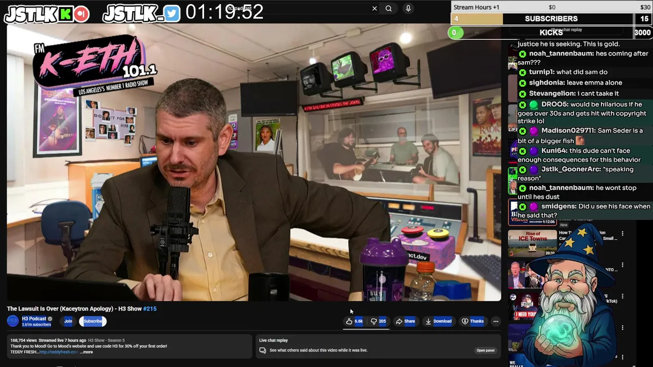Image resolution: width=653 pixels, height=367 pixels.
Task: Open the Rise of ICE Towns video thumbnail
Action: tap(532, 243)
